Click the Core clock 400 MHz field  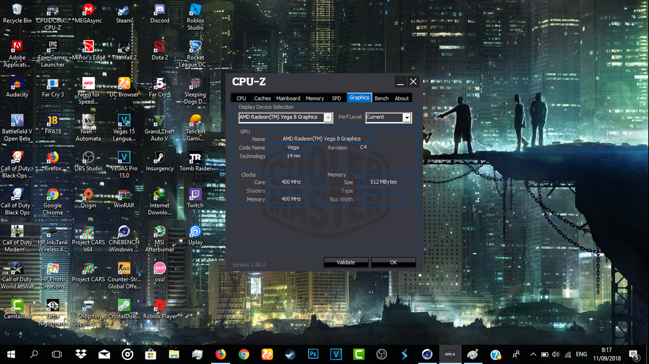pyautogui.click(x=291, y=182)
